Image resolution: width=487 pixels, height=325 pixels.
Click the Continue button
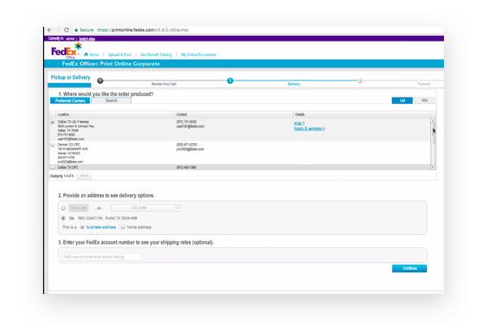pos(409,268)
